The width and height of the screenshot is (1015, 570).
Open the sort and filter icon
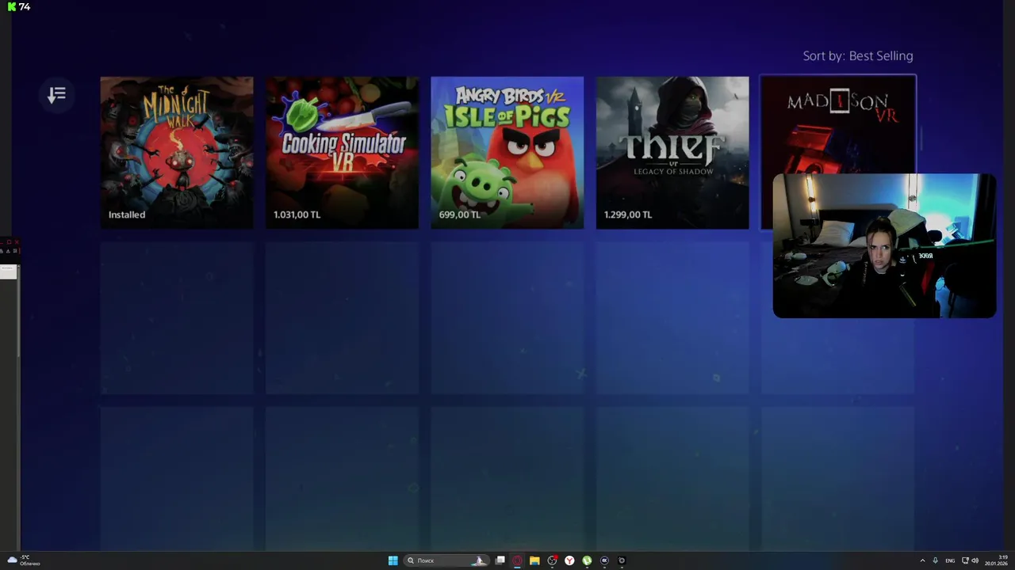tap(56, 95)
